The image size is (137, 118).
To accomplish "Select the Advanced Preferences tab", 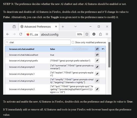I will click(x=39, y=27).
